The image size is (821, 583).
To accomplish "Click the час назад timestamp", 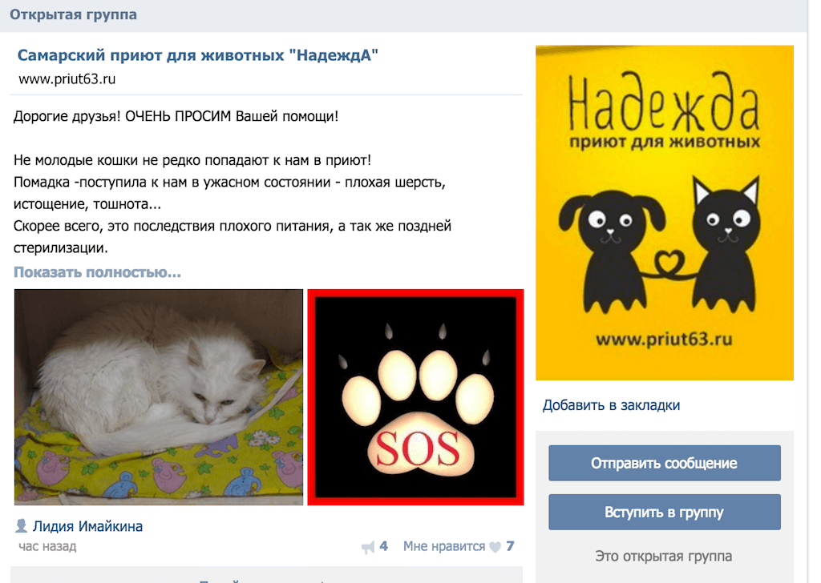I will (x=47, y=546).
